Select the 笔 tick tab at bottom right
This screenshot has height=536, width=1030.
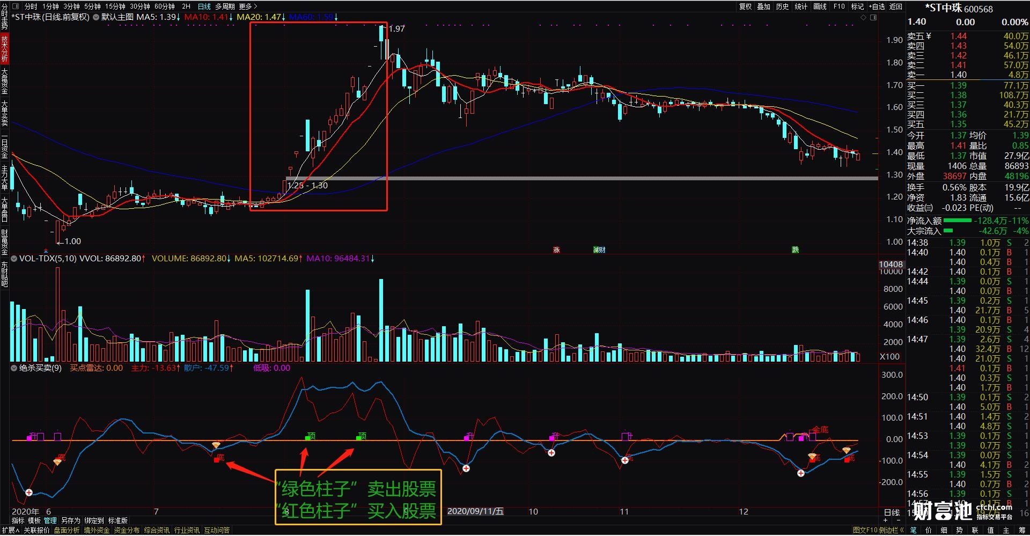pyautogui.click(x=914, y=530)
